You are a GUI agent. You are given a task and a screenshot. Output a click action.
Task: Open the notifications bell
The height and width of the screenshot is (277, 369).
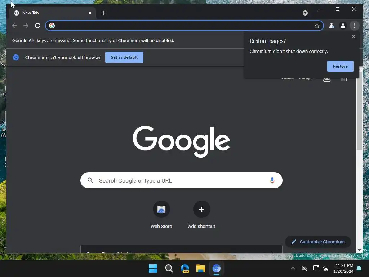point(359,268)
